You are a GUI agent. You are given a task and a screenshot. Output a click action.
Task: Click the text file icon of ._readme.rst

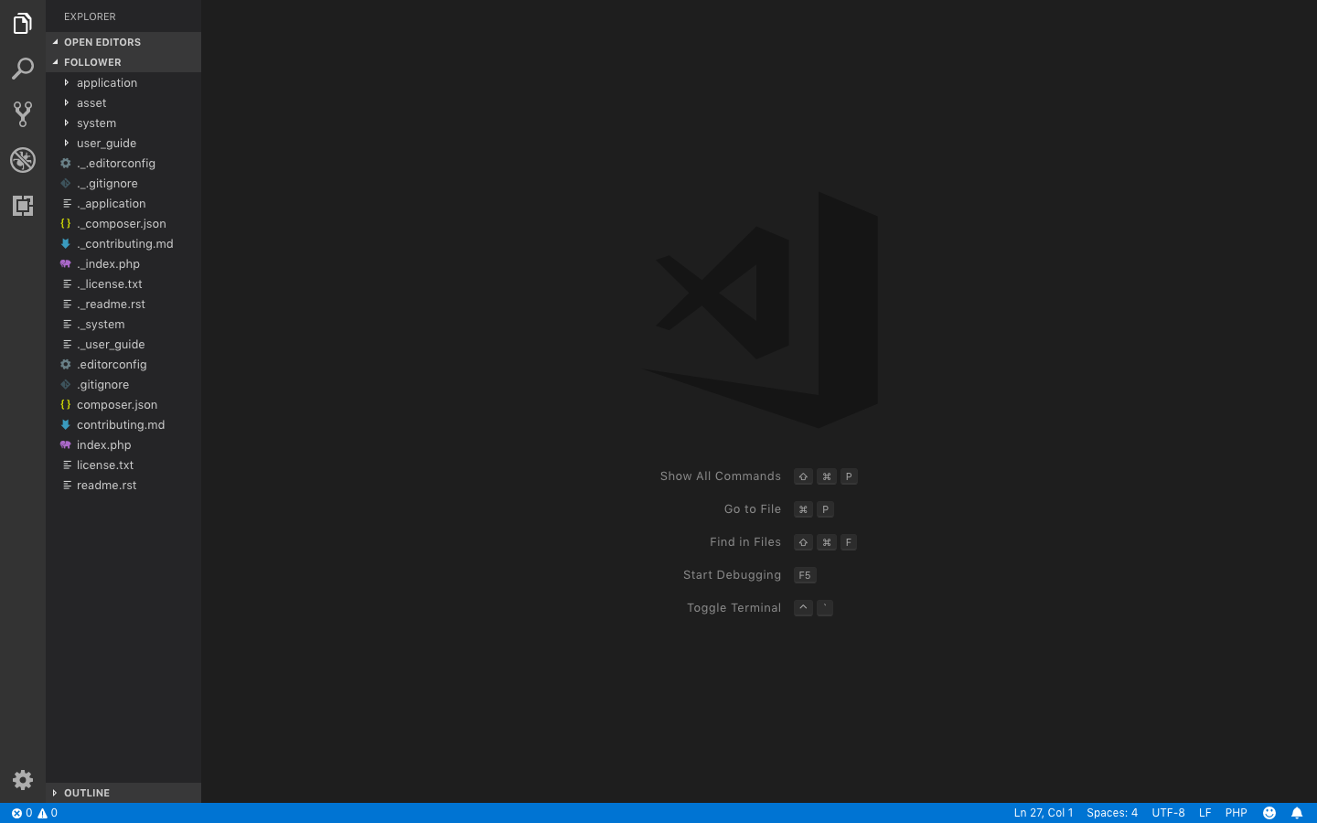pyautogui.click(x=67, y=305)
